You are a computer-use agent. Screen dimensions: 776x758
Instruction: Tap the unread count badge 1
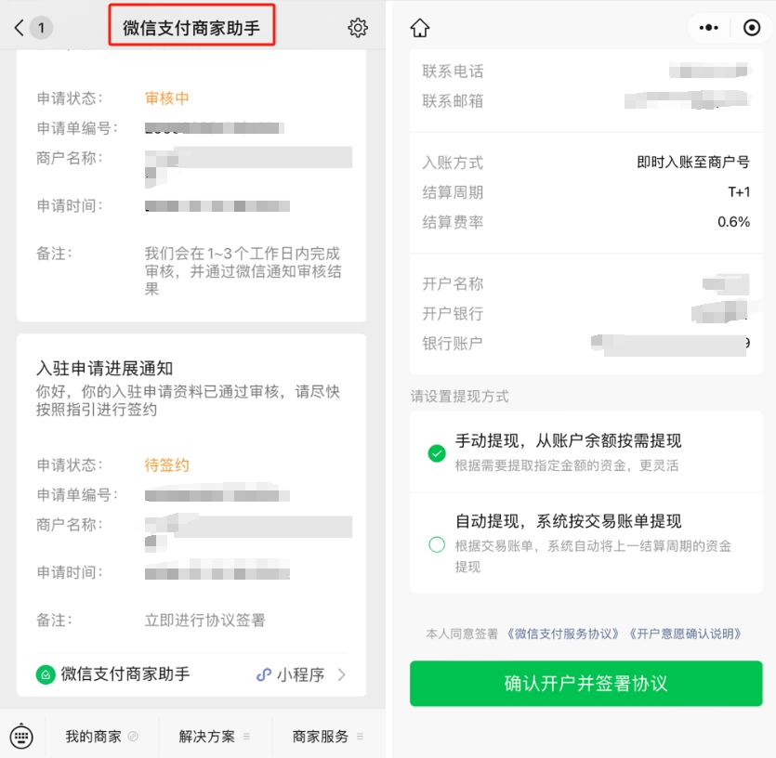click(41, 28)
